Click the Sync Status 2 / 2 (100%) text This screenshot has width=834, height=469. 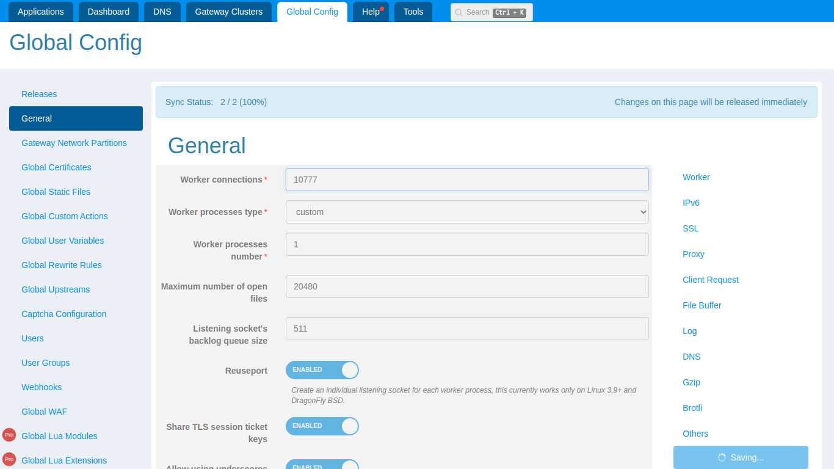[216, 102]
